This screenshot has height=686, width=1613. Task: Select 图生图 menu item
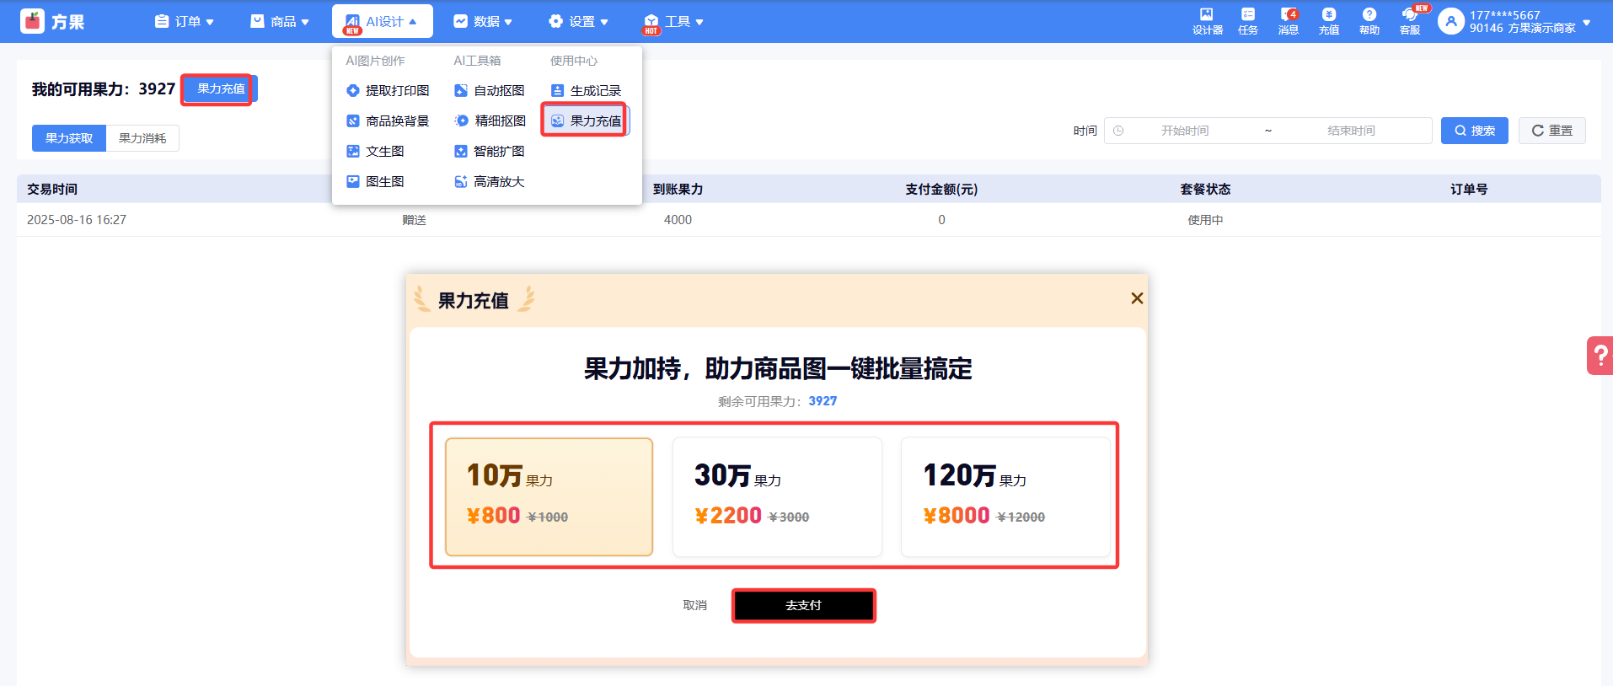point(376,181)
